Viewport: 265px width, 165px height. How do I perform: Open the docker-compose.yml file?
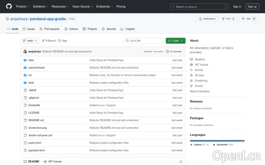coord(40,135)
